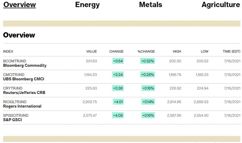Select the Agriculture tab

pyautogui.click(x=221, y=5)
